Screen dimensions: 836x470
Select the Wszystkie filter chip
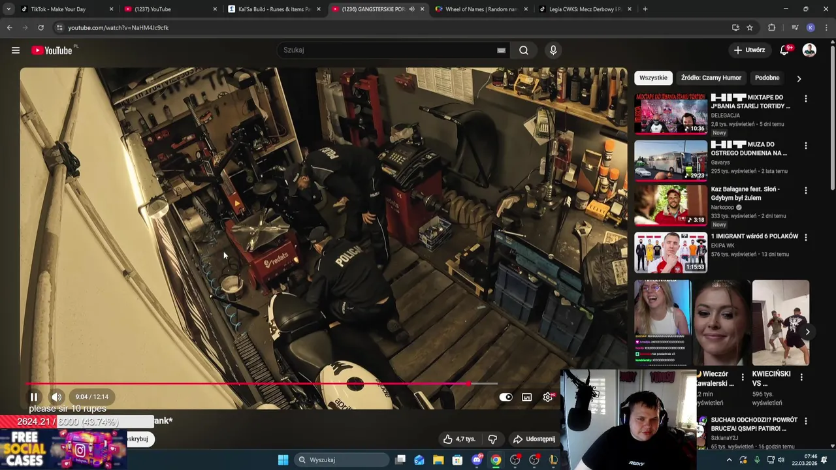[x=653, y=78]
